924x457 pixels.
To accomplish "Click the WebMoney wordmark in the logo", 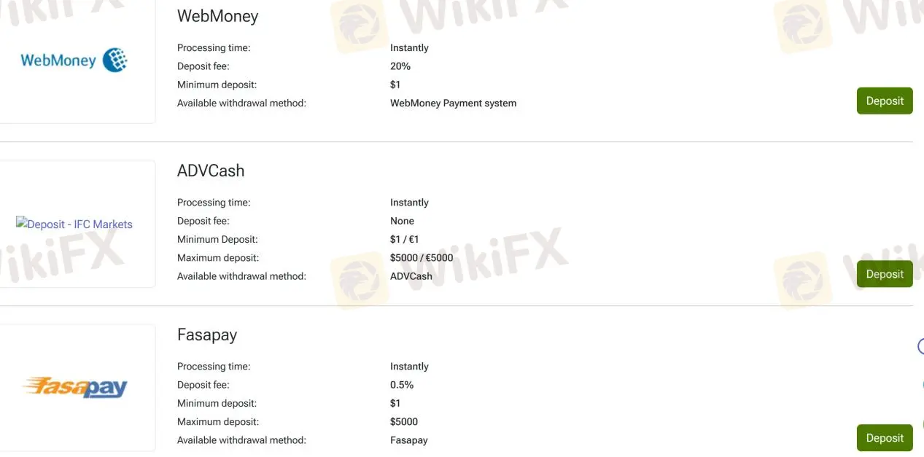I will coord(58,60).
